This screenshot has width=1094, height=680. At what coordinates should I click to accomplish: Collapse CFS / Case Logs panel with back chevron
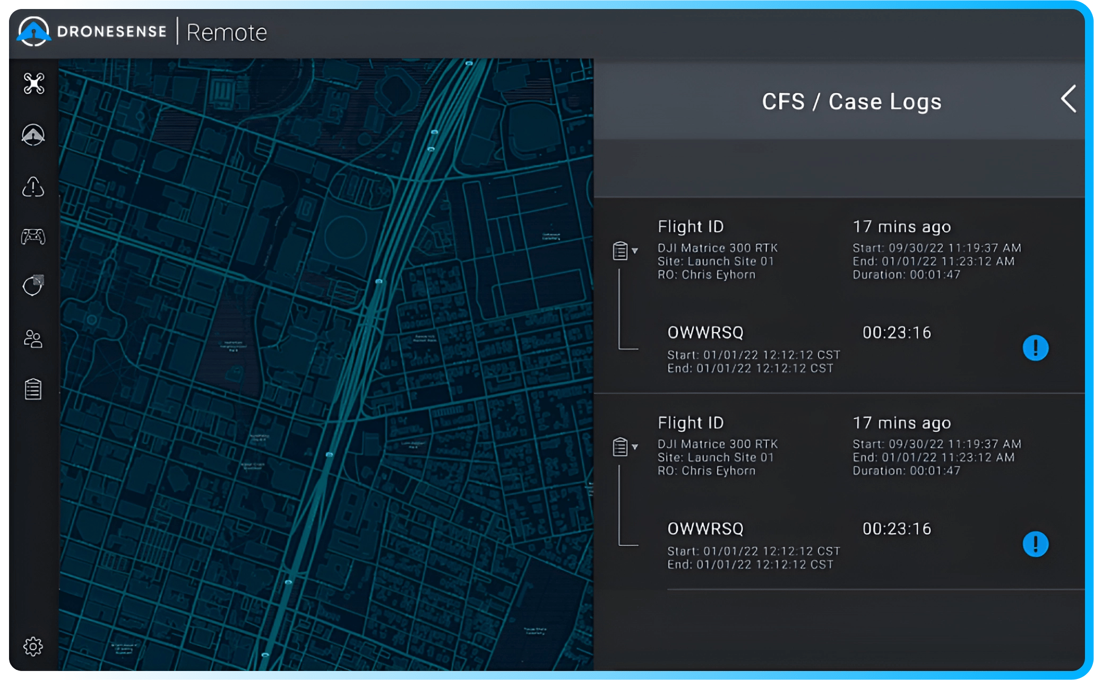(x=1069, y=99)
